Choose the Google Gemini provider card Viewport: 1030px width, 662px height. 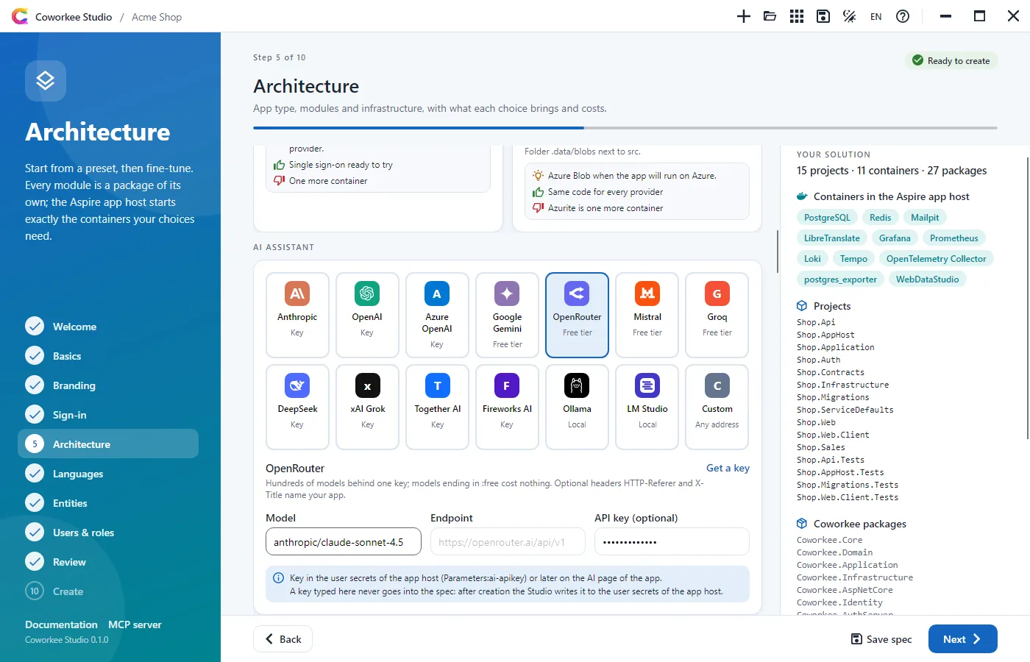pyautogui.click(x=507, y=315)
